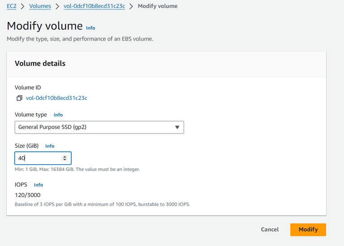Open the vol-0dcf10b8ecd31c23c breadcrumb link

pos(95,6)
